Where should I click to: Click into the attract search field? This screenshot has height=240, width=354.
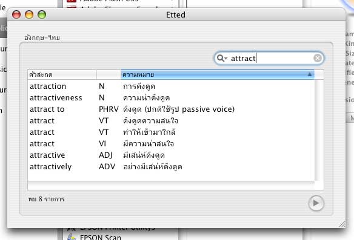tap(269, 58)
